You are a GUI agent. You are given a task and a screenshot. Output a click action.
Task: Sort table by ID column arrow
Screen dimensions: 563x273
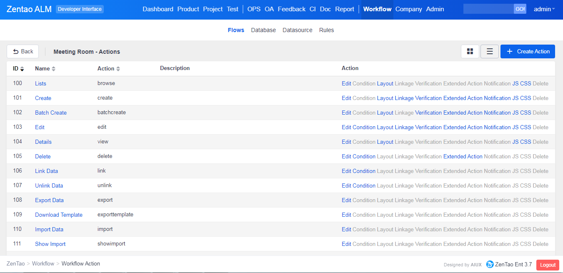pos(22,69)
